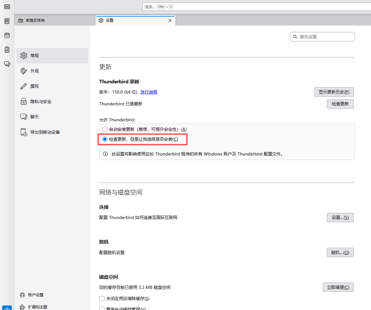The image size is (371, 310).
Task: Click the 网络与磁盘空间 section heading
Action: click(x=121, y=192)
